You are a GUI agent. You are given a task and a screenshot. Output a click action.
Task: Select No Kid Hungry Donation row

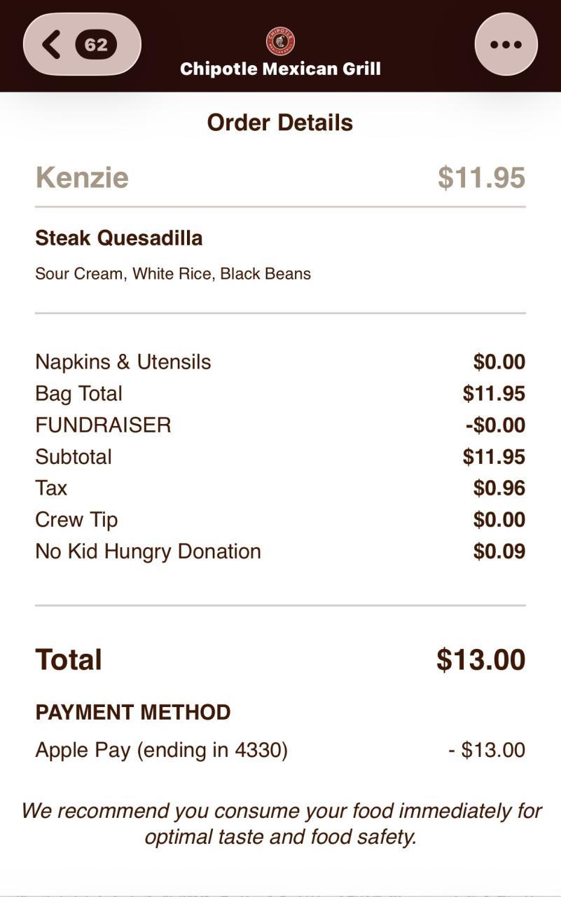point(148,552)
